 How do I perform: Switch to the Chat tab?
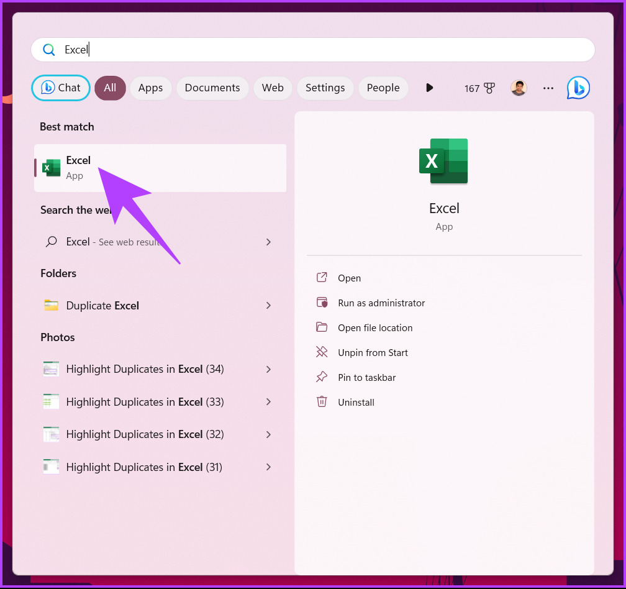[x=61, y=88]
